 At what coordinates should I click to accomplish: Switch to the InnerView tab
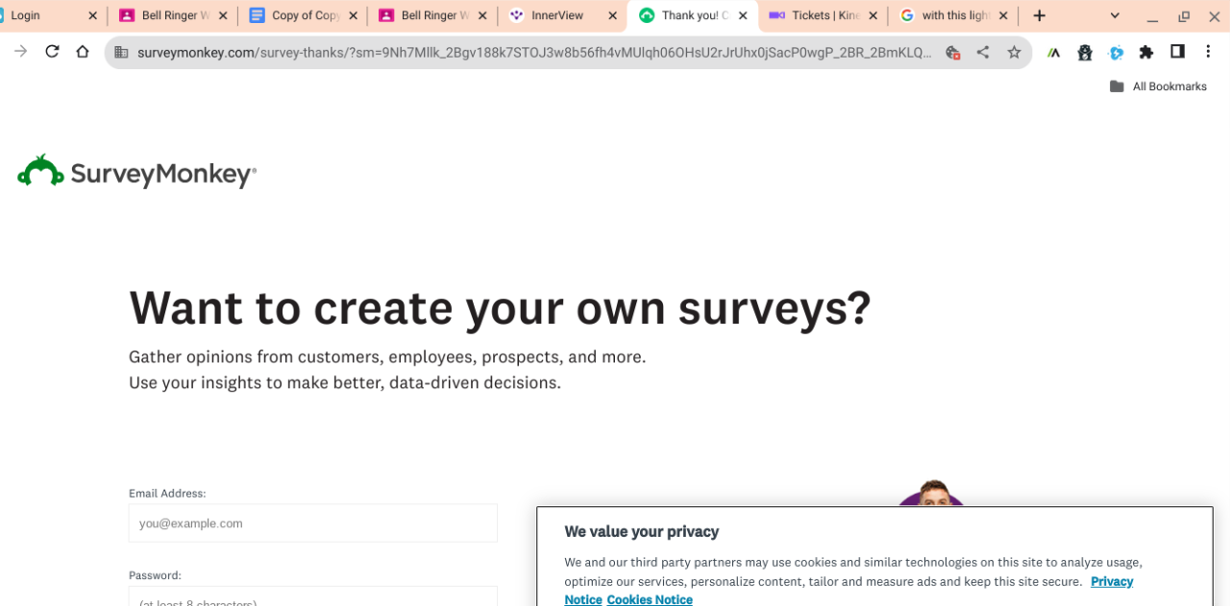click(x=557, y=15)
